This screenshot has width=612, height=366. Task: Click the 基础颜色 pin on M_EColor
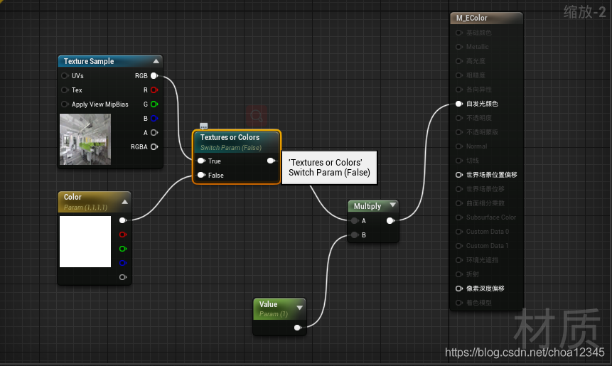pyautogui.click(x=459, y=33)
